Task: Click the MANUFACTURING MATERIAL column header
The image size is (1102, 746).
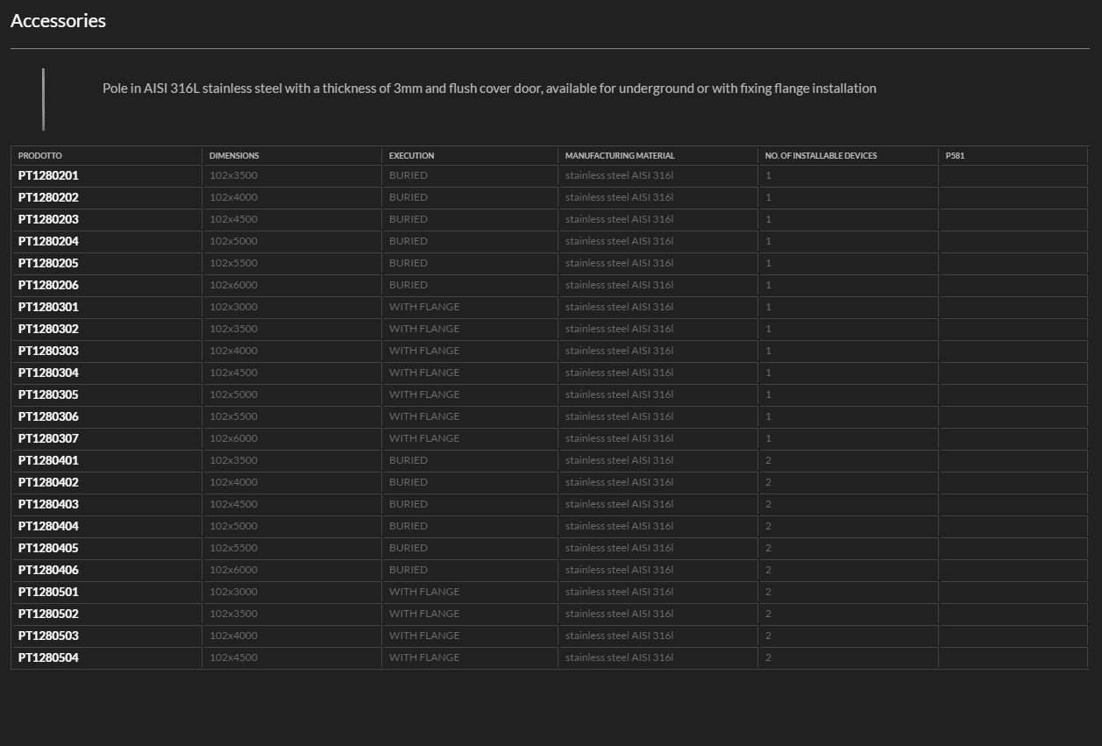Action: coord(620,156)
